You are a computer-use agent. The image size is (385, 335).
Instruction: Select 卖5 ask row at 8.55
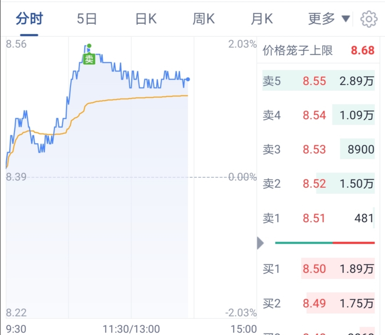click(318, 81)
